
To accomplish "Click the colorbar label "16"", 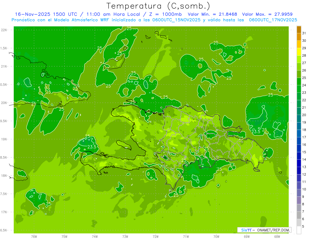I will [x=304, y=145].
